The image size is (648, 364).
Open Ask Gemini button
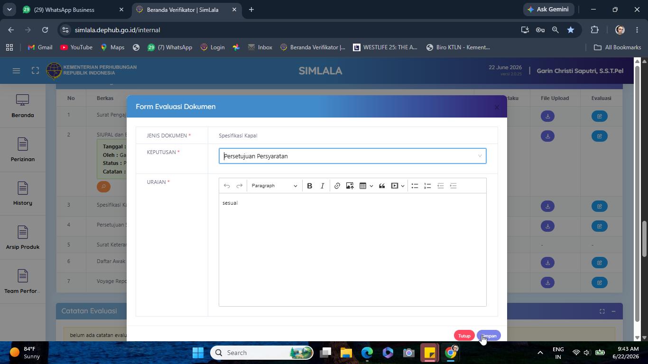pos(548,9)
